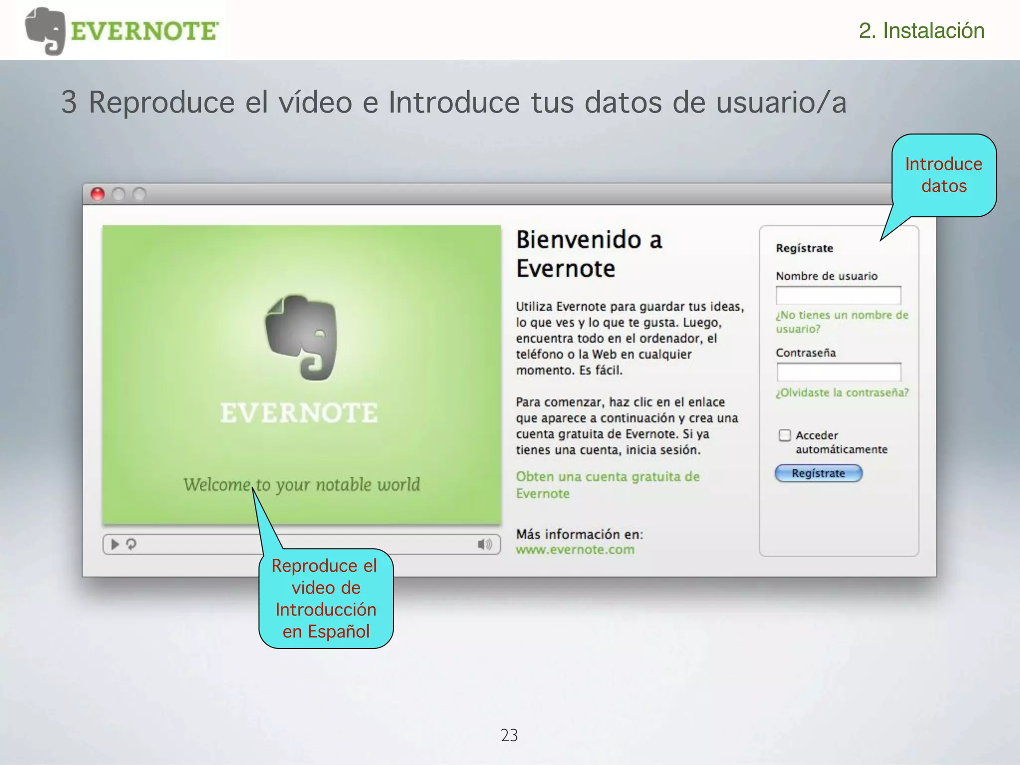
Task: Close the window with the red button
Action: click(98, 194)
